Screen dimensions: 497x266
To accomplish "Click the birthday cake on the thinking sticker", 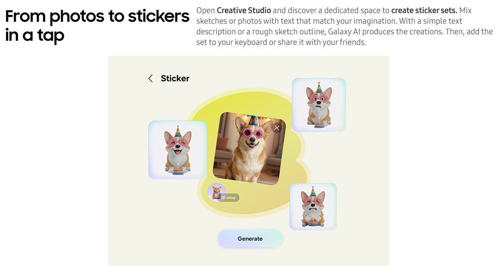I will point(319,124).
